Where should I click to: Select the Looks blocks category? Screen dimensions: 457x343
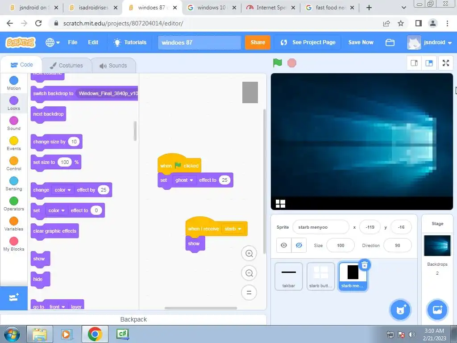click(14, 103)
